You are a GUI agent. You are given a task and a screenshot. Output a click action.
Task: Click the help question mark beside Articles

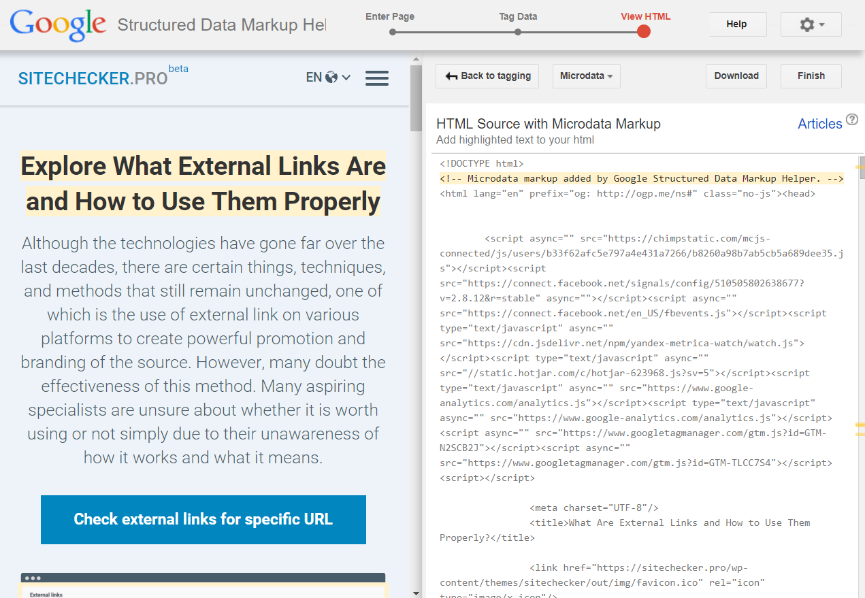click(852, 120)
